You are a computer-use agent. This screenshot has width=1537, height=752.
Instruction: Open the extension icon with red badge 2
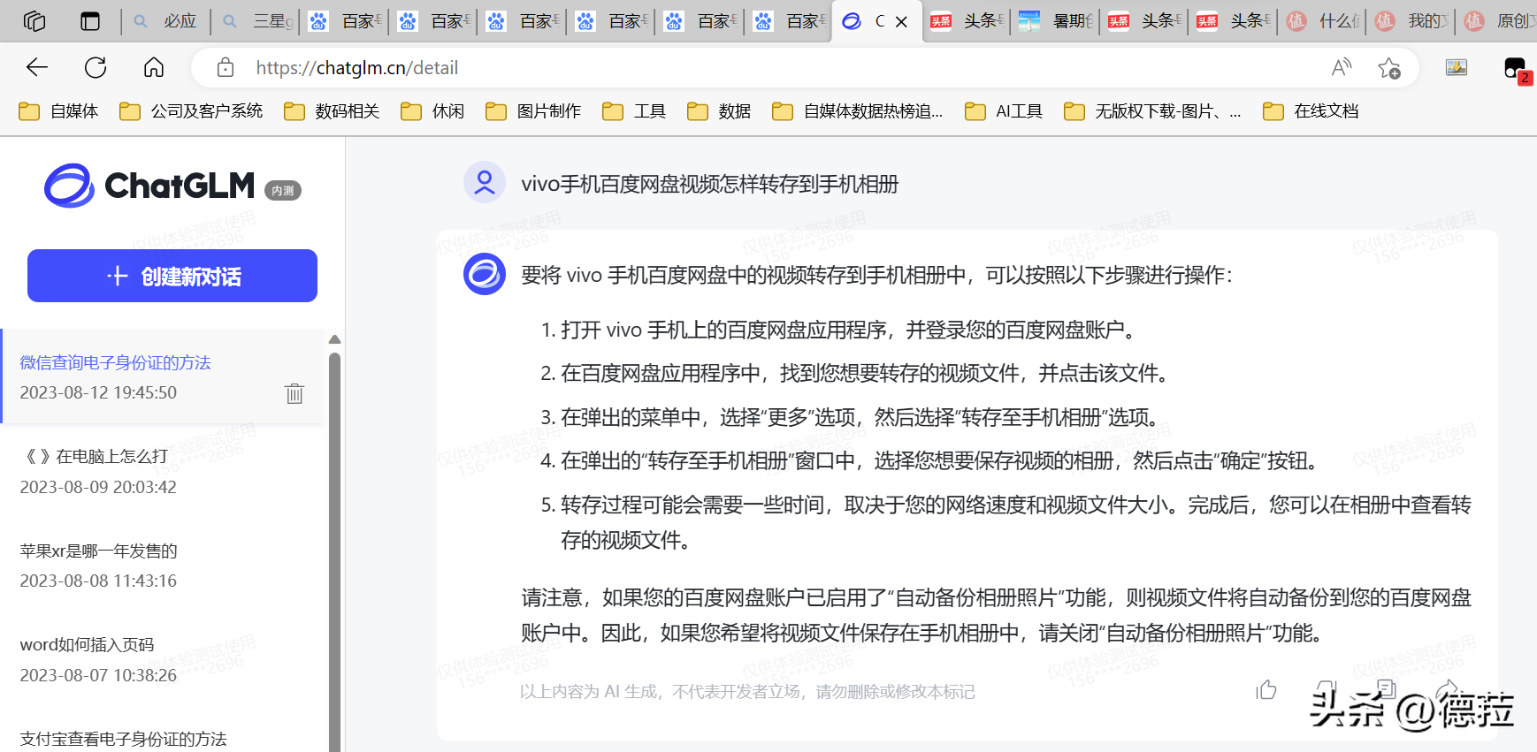tap(1516, 69)
